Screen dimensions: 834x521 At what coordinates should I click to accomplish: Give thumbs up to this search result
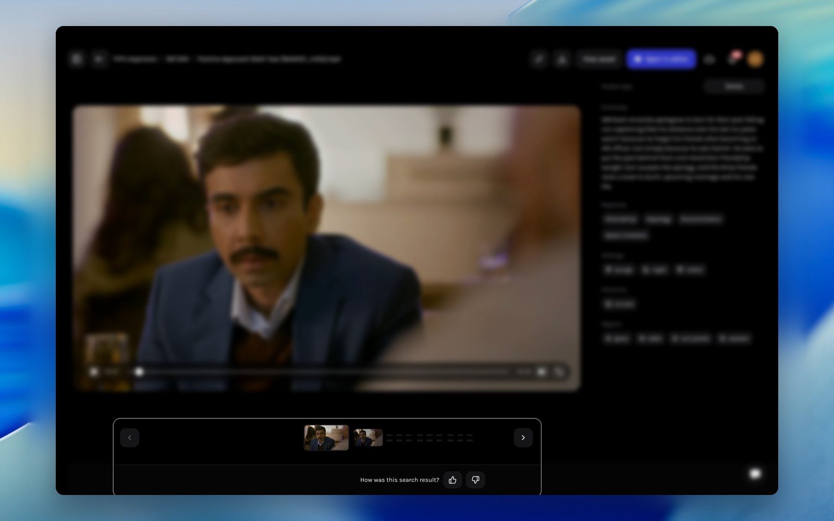452,480
